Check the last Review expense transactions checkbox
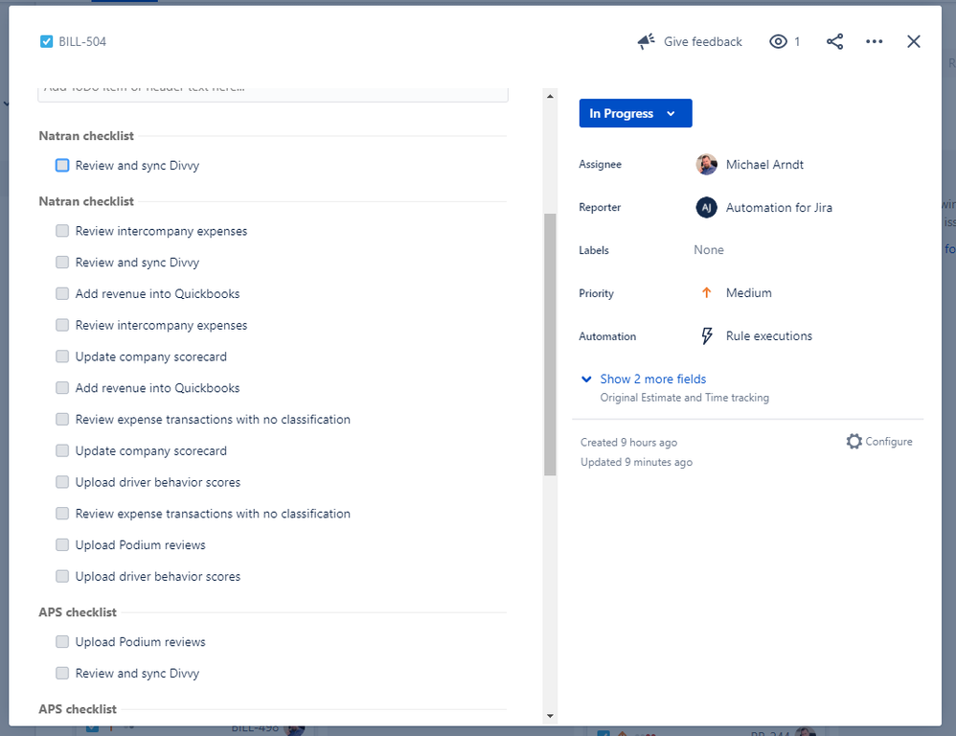The height and width of the screenshot is (736, 956). click(62, 514)
